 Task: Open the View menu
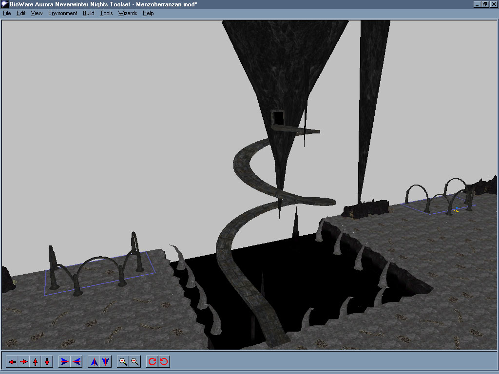click(x=37, y=13)
